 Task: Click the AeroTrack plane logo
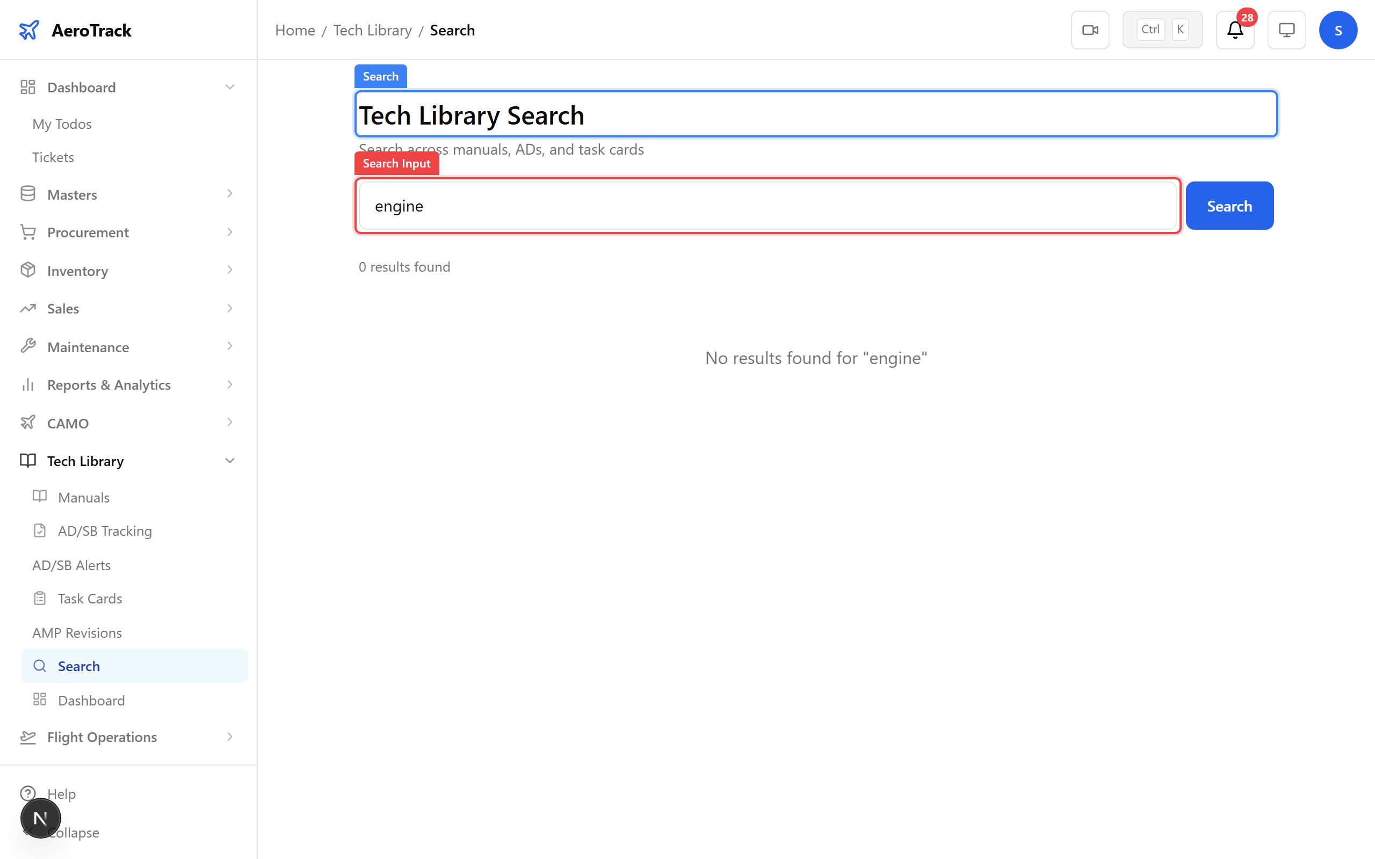pos(28,30)
